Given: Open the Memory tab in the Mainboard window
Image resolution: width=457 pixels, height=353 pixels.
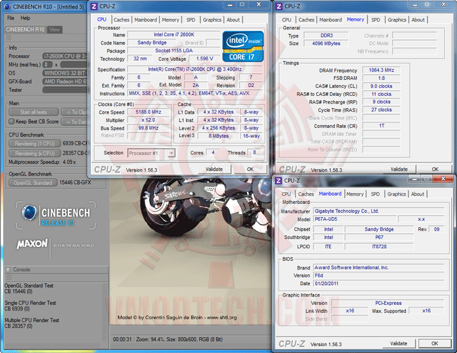Looking at the screenshot, I should click(355, 194).
